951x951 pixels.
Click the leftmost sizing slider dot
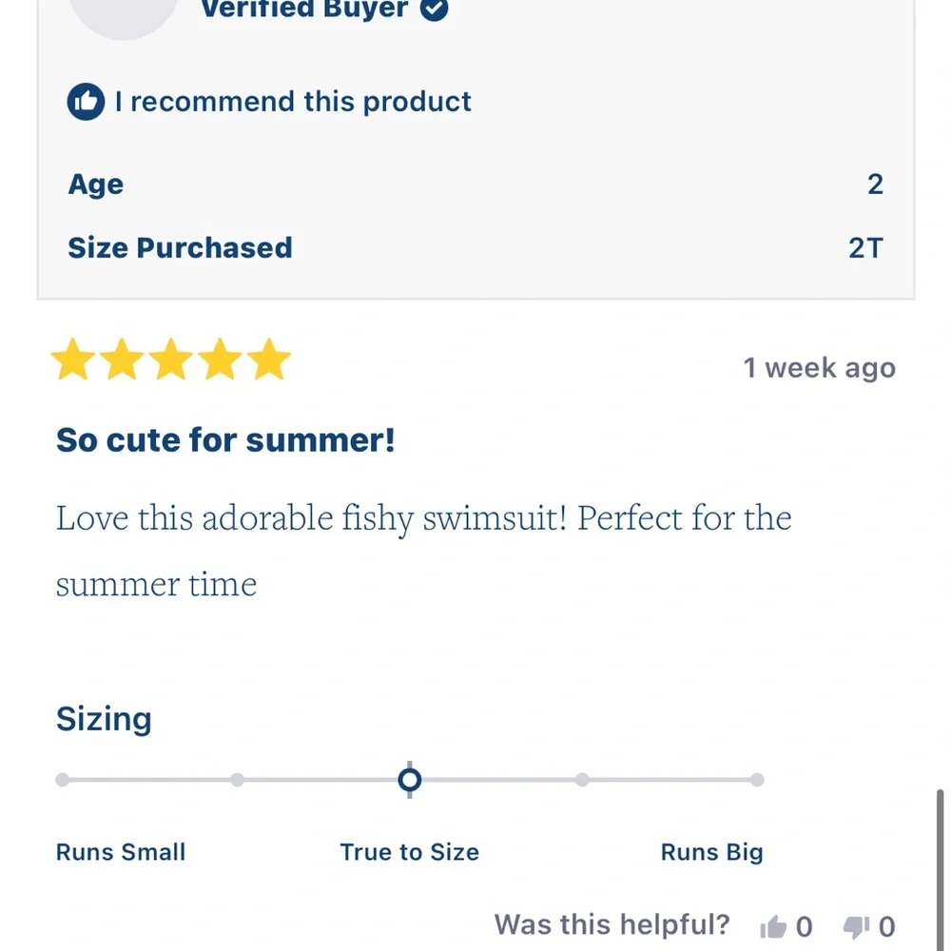pos(62,780)
